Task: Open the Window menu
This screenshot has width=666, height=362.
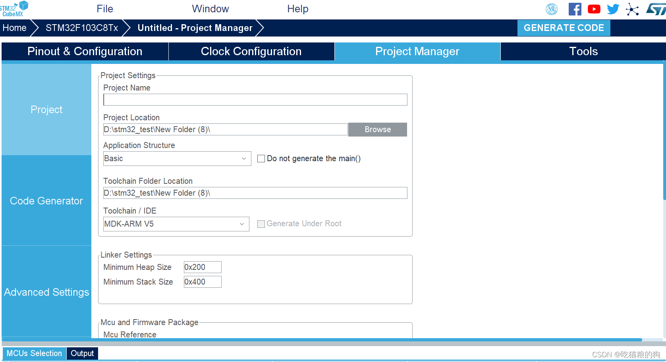Action: (210, 9)
